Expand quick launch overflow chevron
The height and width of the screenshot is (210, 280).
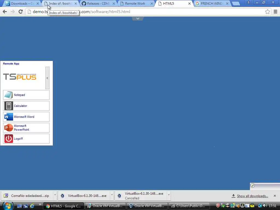pyautogui.click(x=40, y=205)
